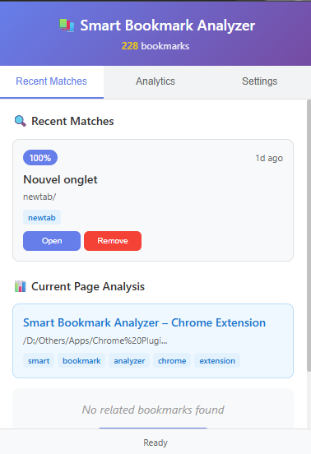Select the extension keyword tag

click(x=217, y=361)
